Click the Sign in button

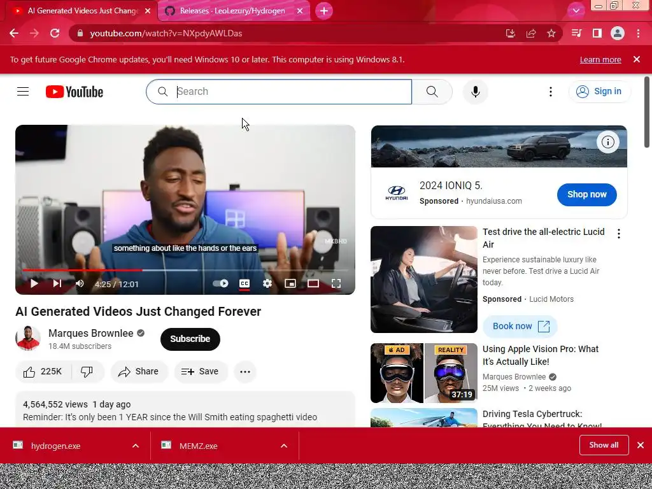[600, 92]
